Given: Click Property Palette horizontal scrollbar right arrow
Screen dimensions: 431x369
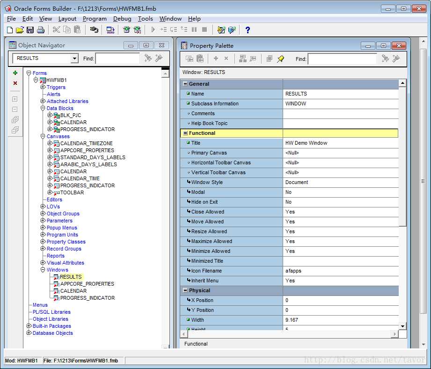Looking at the screenshot, I should pos(394,334).
